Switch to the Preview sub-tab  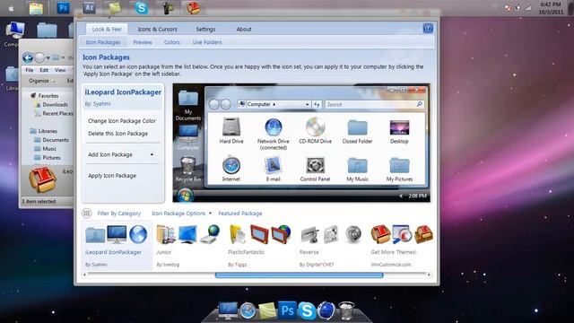coord(143,42)
